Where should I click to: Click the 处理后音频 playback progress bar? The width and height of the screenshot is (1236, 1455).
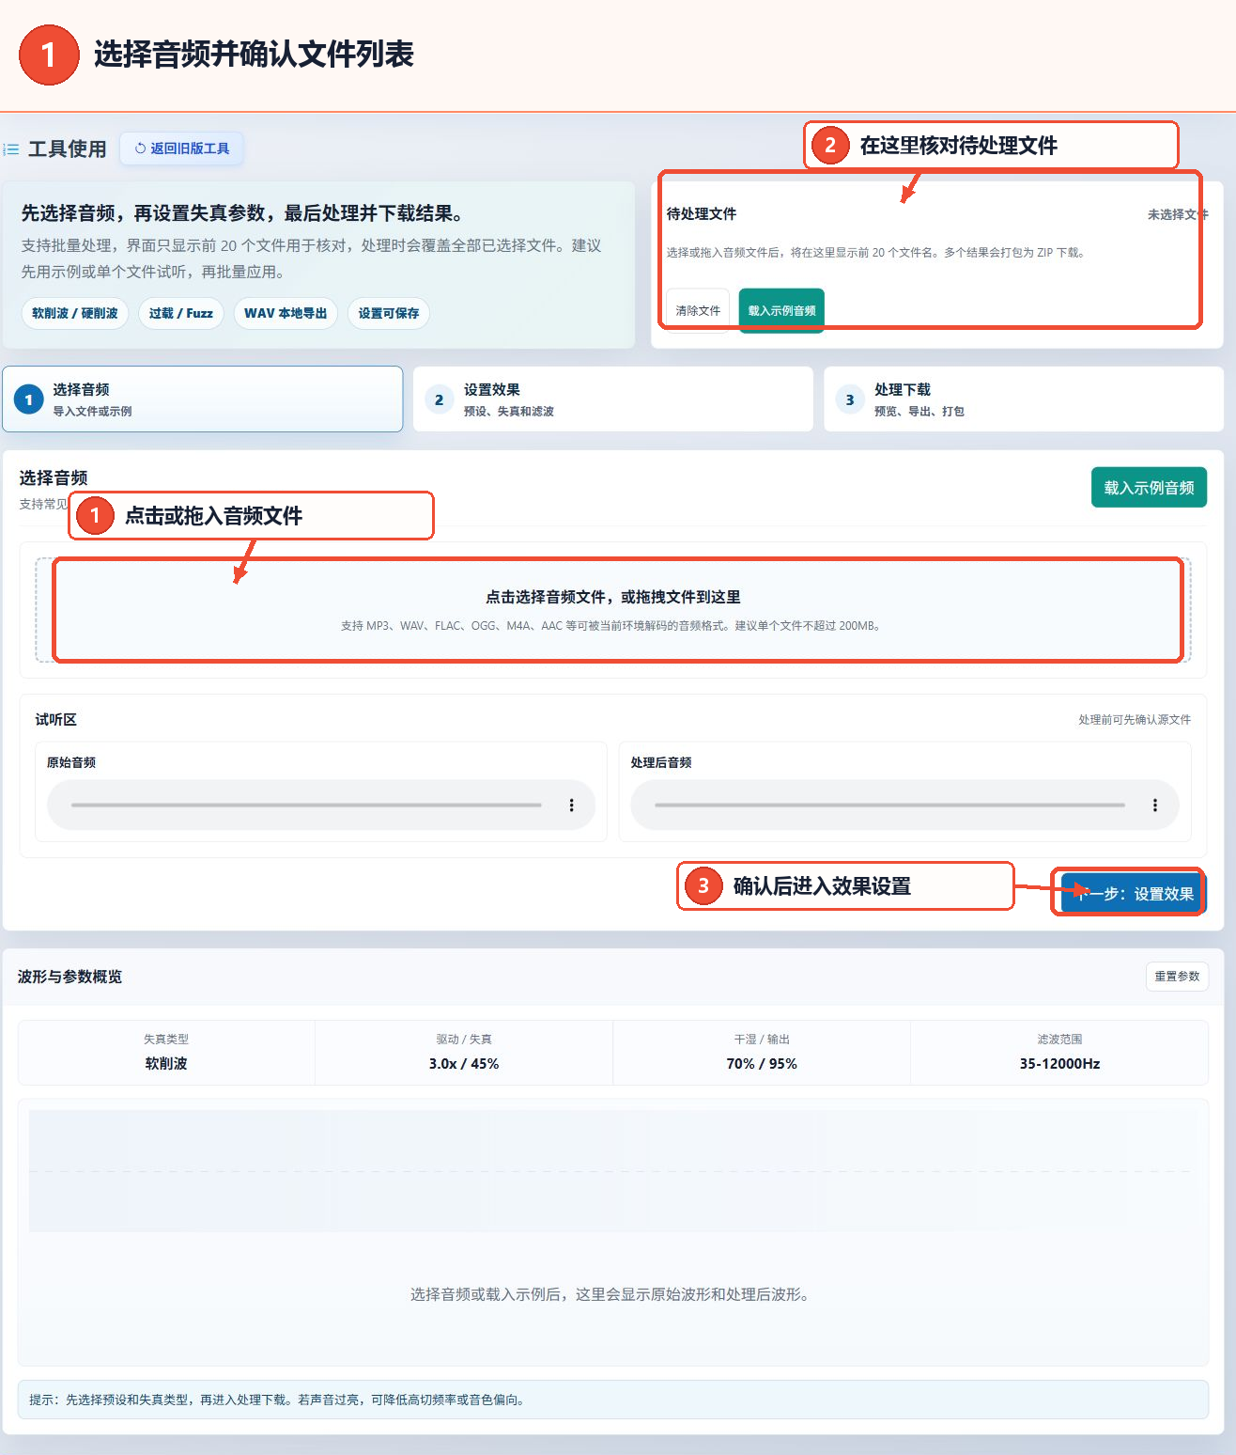click(x=889, y=806)
